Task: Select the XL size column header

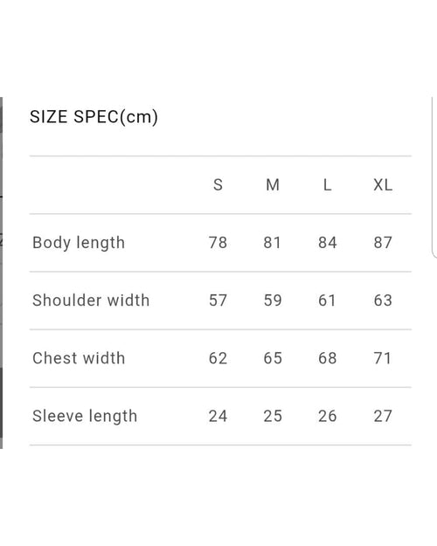Action: [383, 185]
